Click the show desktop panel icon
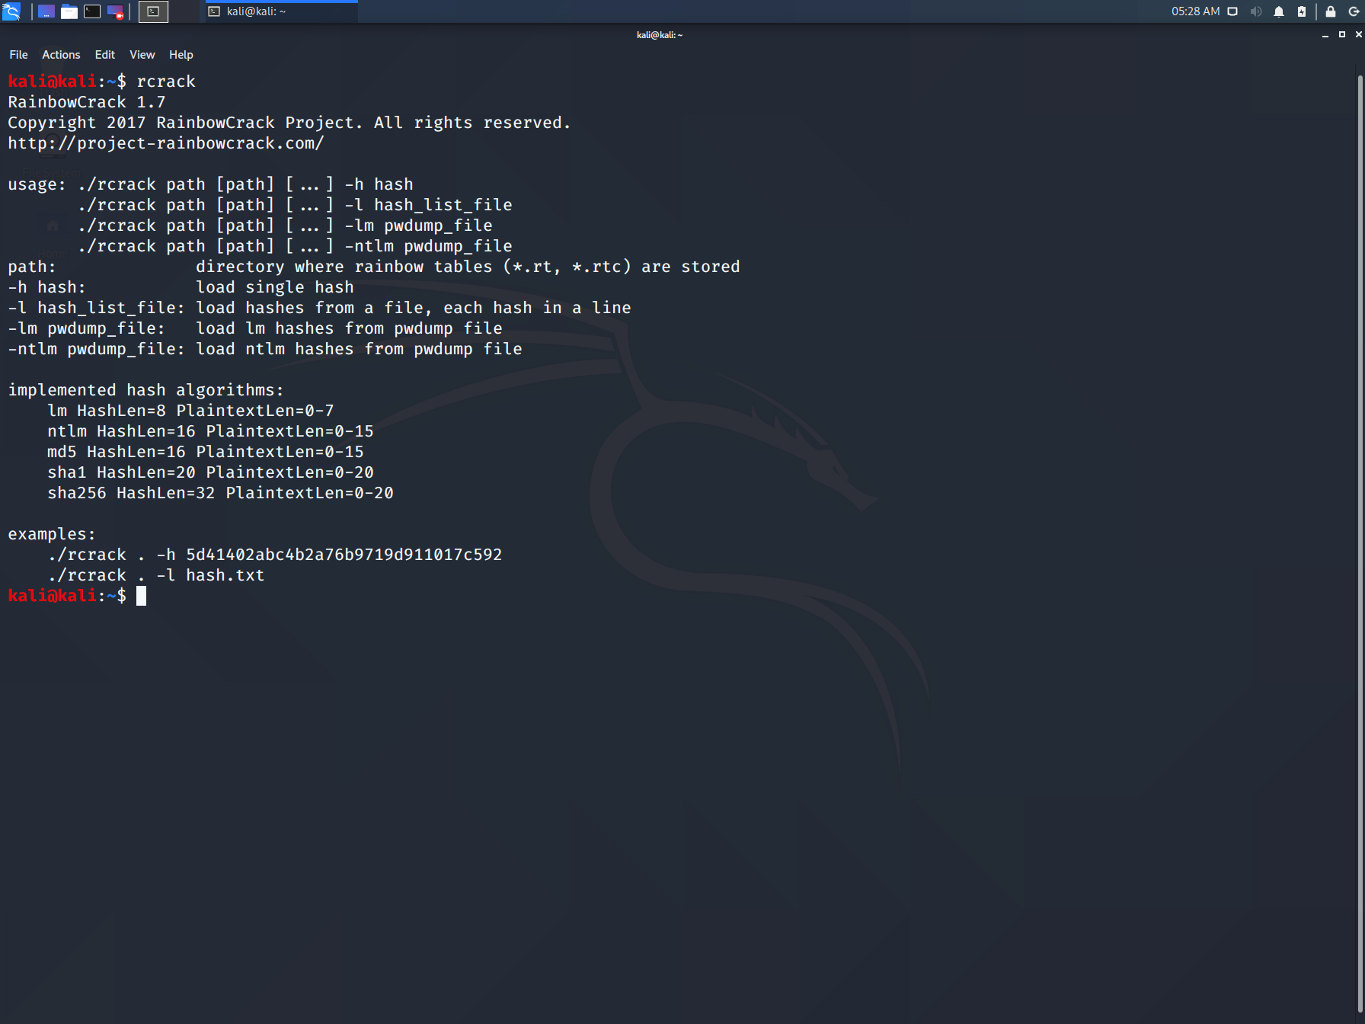Screen dimensions: 1365x1024 (46, 11)
